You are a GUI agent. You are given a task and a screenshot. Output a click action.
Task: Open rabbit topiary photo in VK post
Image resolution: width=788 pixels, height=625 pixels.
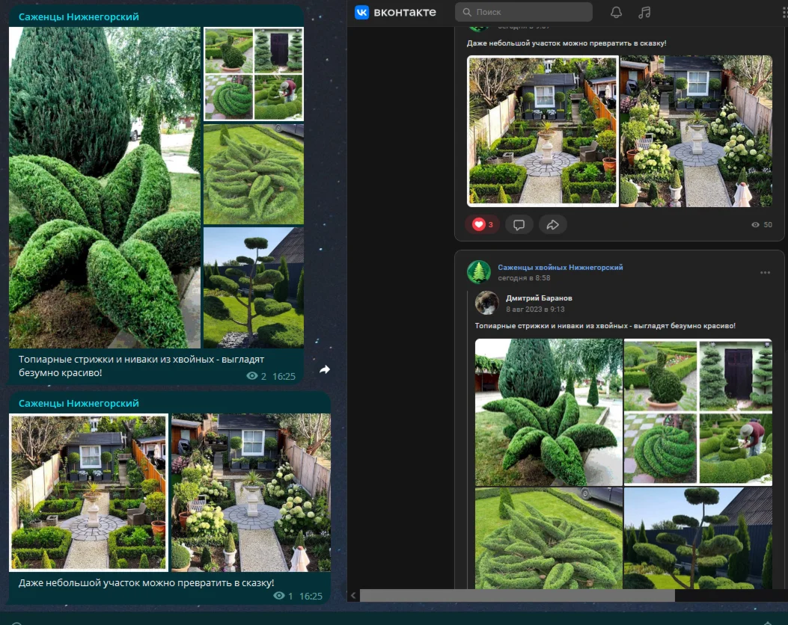660,375
